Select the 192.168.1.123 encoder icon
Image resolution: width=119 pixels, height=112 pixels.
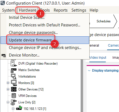pyautogui.click(x=19, y=108)
